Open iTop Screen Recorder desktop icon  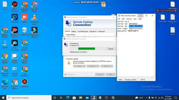[15, 32]
